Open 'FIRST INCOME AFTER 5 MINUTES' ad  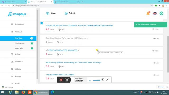pos(63,50)
